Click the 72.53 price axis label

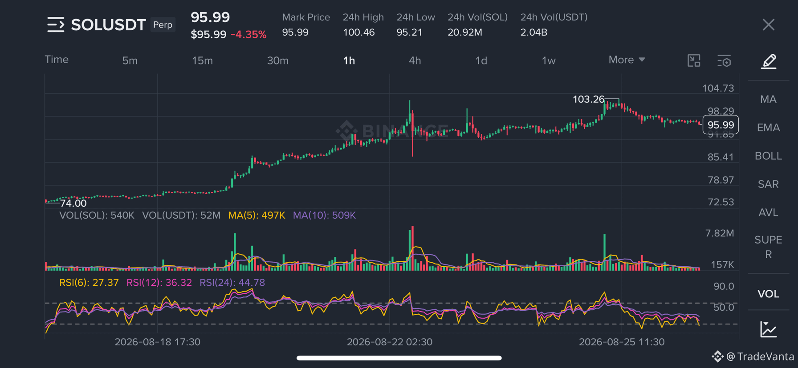coord(721,202)
